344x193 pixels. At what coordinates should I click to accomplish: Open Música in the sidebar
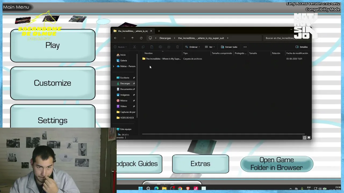[122, 101]
